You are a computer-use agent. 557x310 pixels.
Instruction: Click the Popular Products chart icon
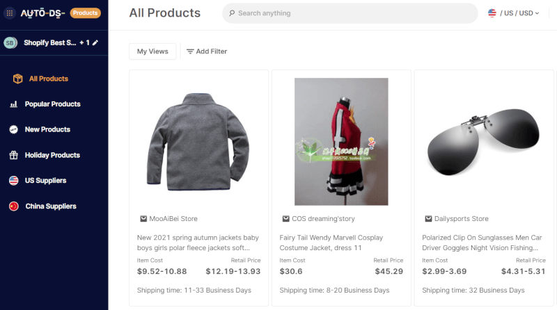(13, 104)
